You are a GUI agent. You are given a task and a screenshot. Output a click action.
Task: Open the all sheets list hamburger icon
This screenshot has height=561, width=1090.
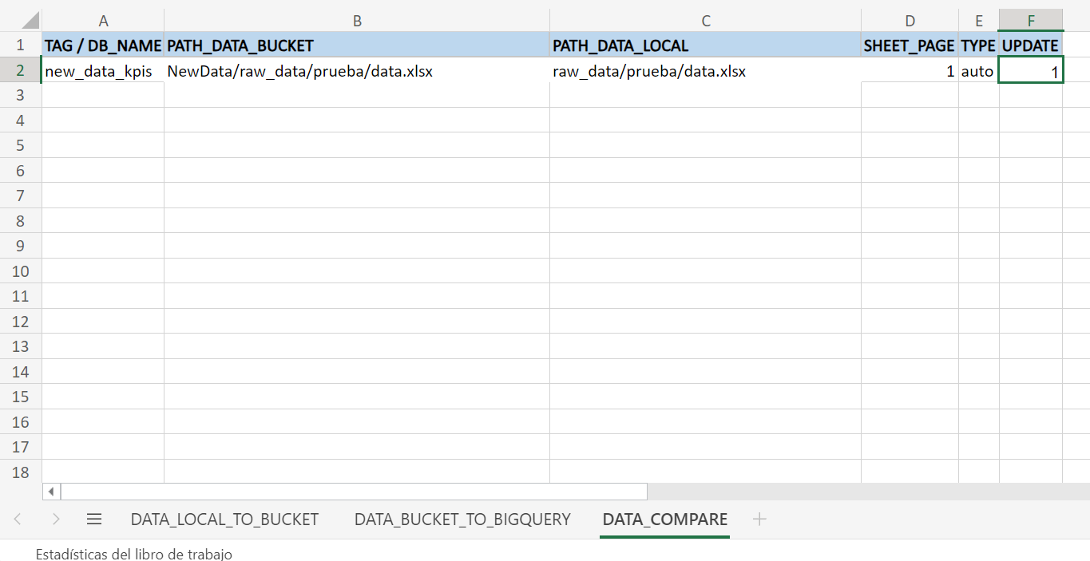point(94,520)
